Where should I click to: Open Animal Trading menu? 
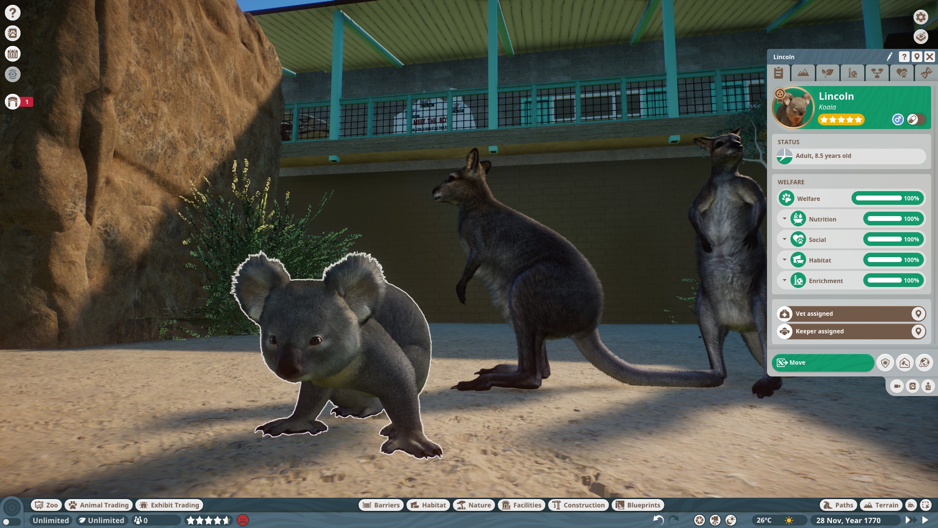tap(99, 505)
